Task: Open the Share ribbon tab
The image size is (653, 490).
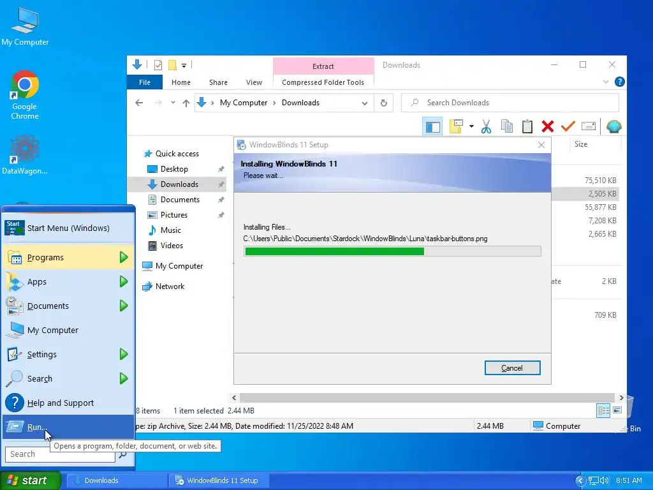Action: point(218,82)
